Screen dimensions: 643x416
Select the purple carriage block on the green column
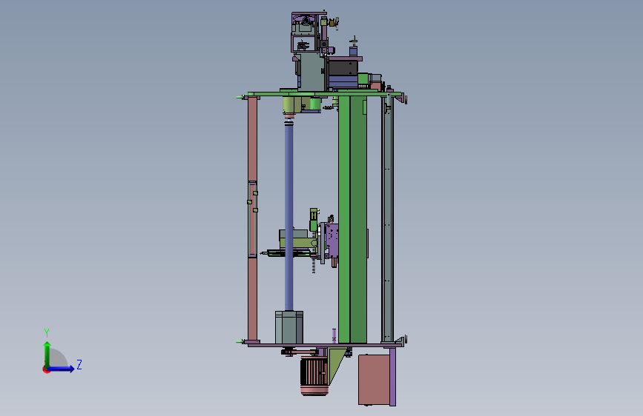tap(332, 241)
